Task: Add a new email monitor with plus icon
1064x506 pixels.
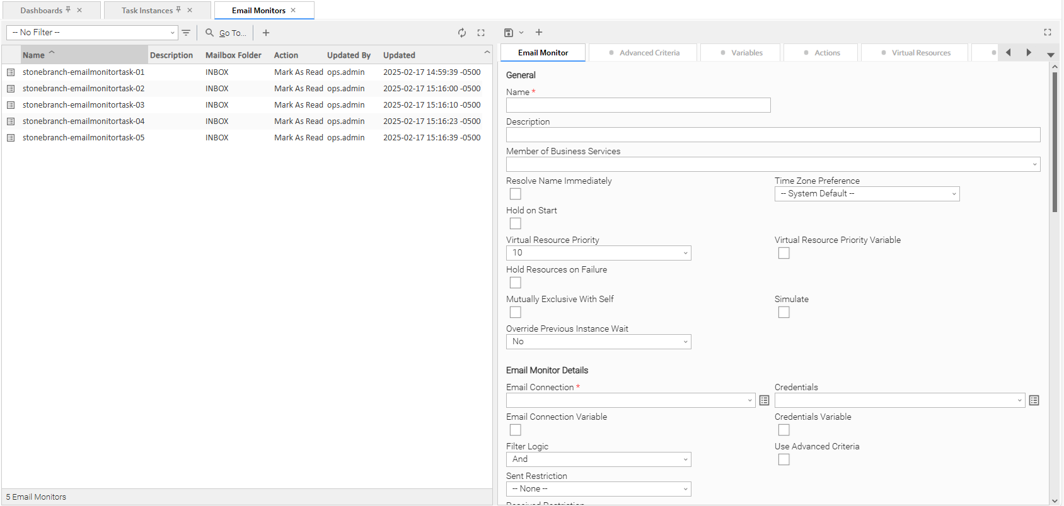Action: pyautogui.click(x=266, y=33)
